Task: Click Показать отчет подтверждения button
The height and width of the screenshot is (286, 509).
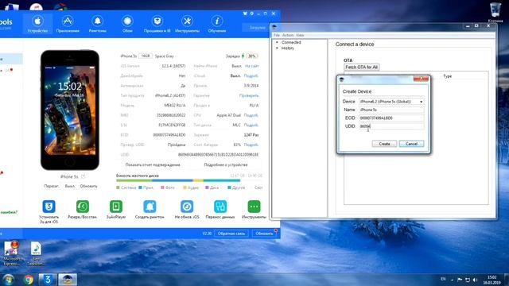Action: (153, 164)
